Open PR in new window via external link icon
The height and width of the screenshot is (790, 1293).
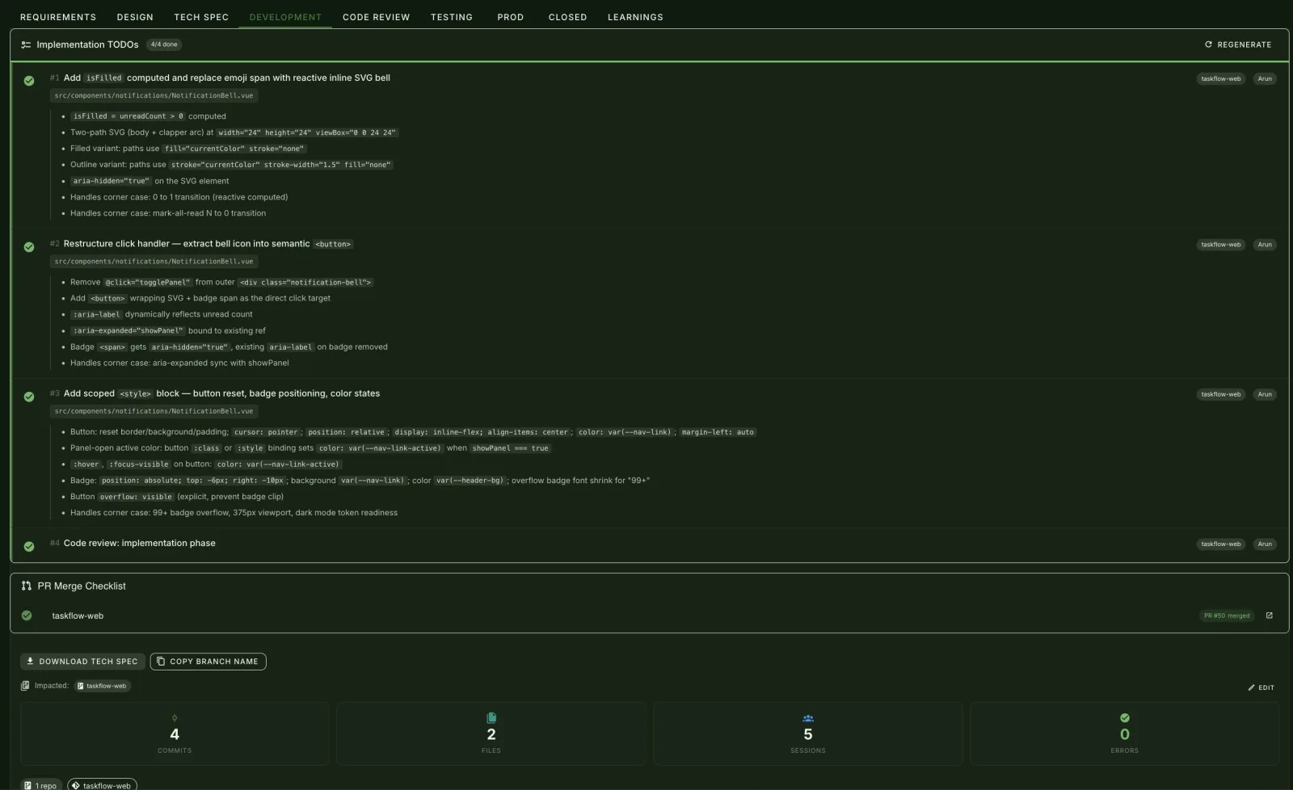coord(1269,616)
